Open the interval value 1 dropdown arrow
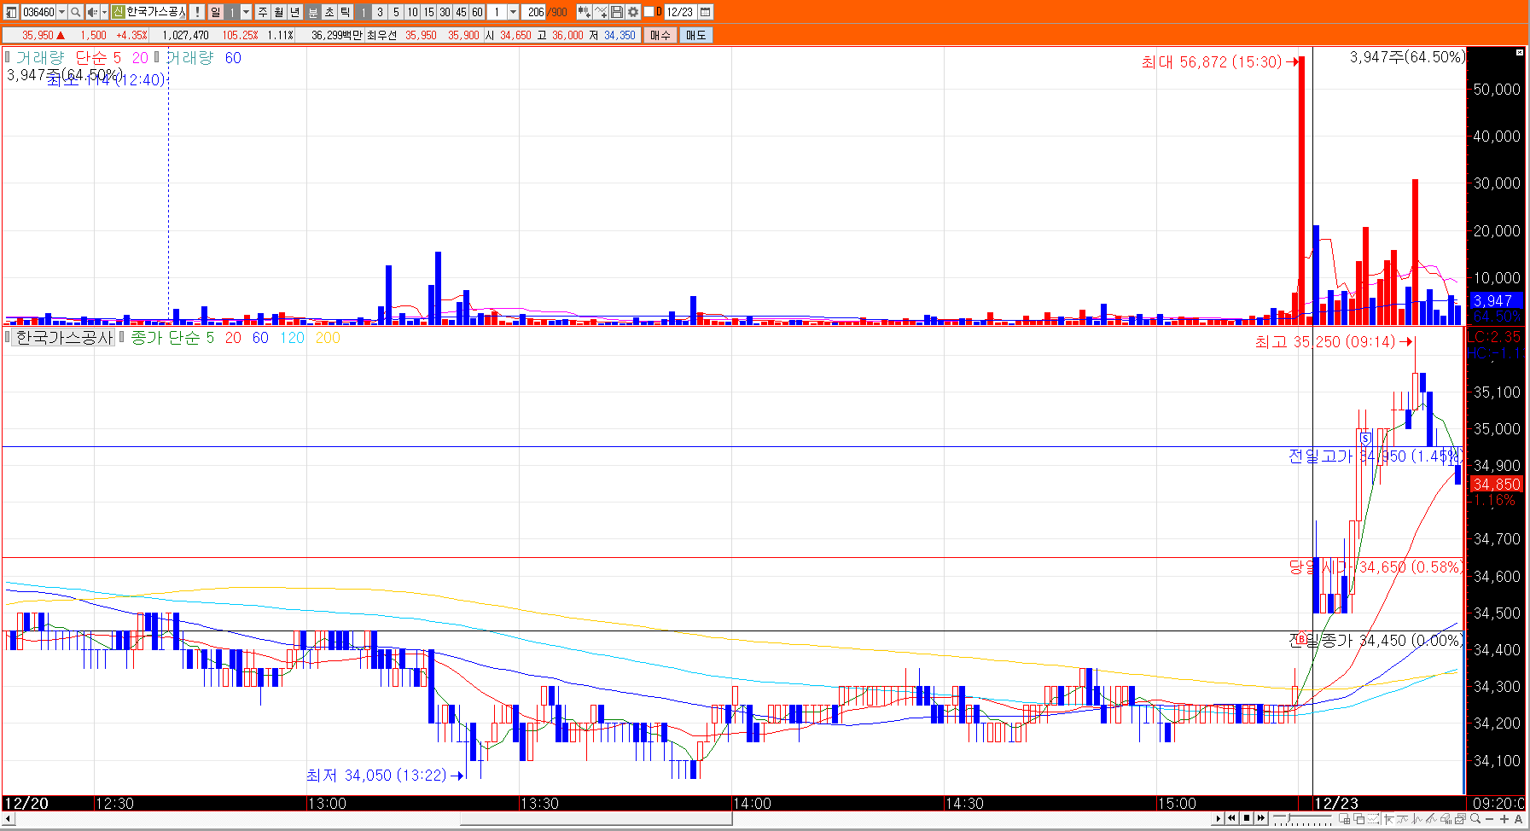1530x831 pixels. click(x=512, y=12)
